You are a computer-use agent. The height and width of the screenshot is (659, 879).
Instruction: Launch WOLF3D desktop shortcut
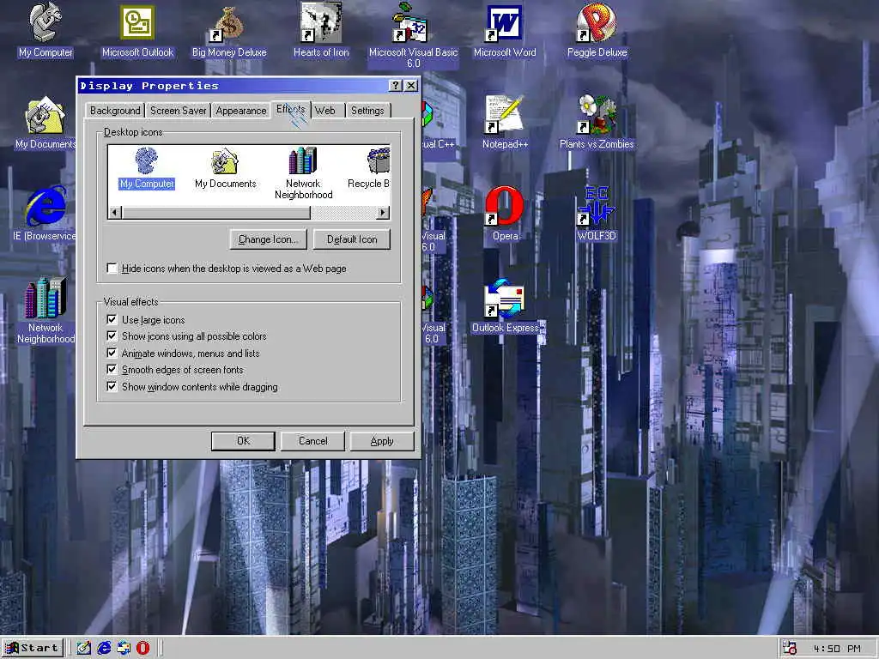(x=597, y=214)
